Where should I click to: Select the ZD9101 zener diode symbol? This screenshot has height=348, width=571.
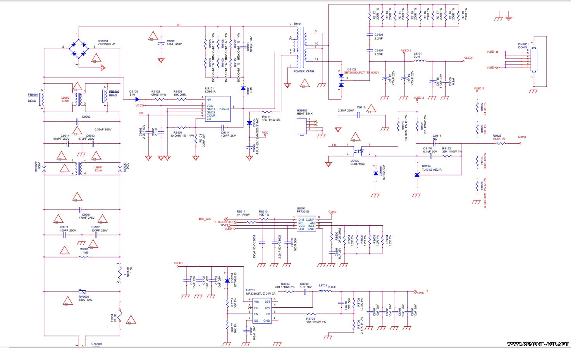pos(375,173)
